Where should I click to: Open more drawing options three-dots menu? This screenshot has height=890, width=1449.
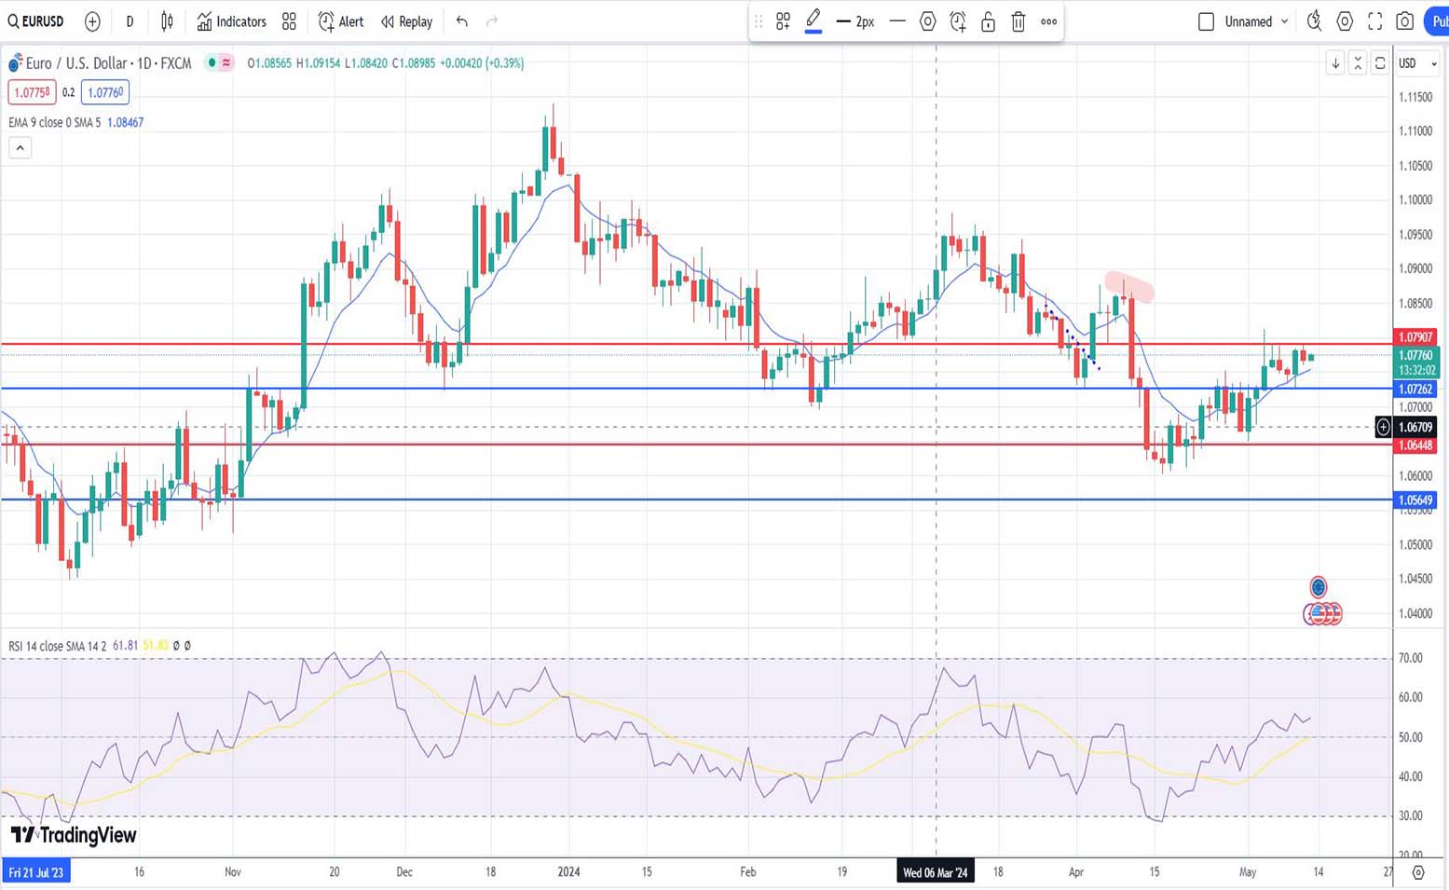(1048, 21)
